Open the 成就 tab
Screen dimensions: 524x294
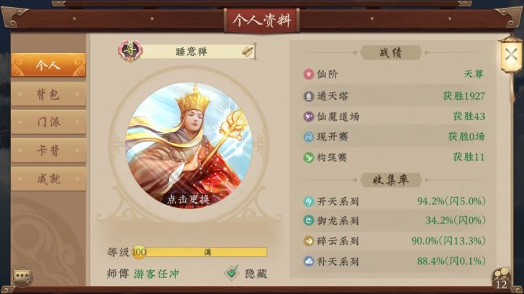[49, 179]
